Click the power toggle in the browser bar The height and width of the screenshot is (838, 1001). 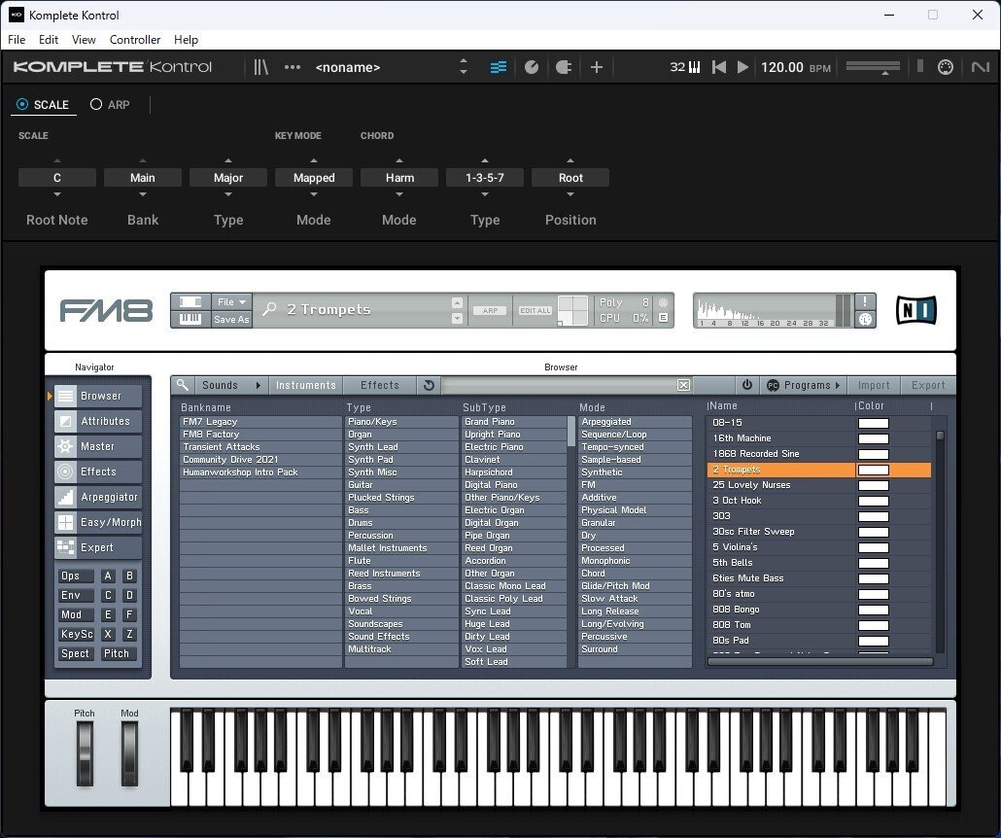tap(747, 385)
